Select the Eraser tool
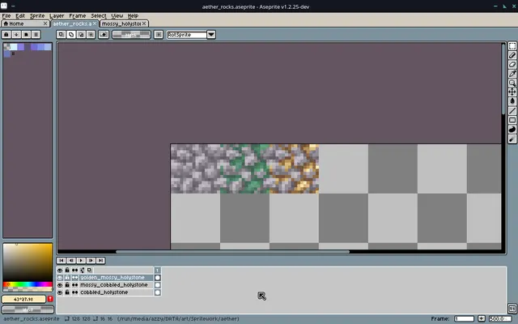 coord(512,65)
